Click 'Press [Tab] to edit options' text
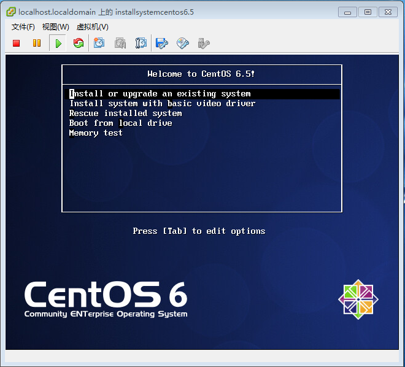The width and height of the screenshot is (405, 367). [x=199, y=231]
